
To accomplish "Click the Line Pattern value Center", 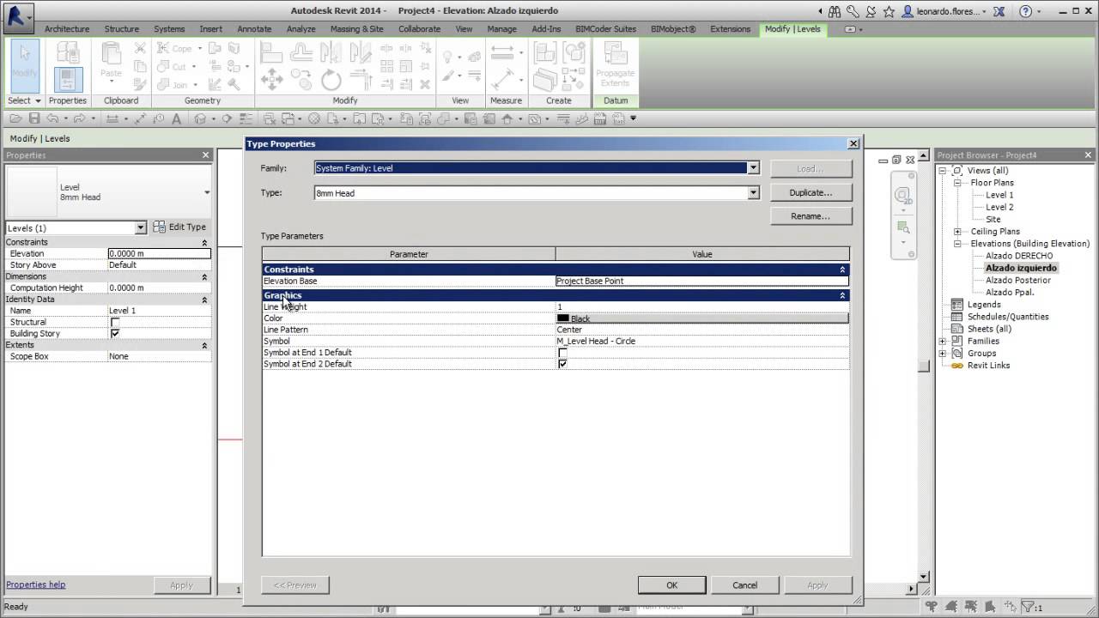I will click(x=702, y=330).
